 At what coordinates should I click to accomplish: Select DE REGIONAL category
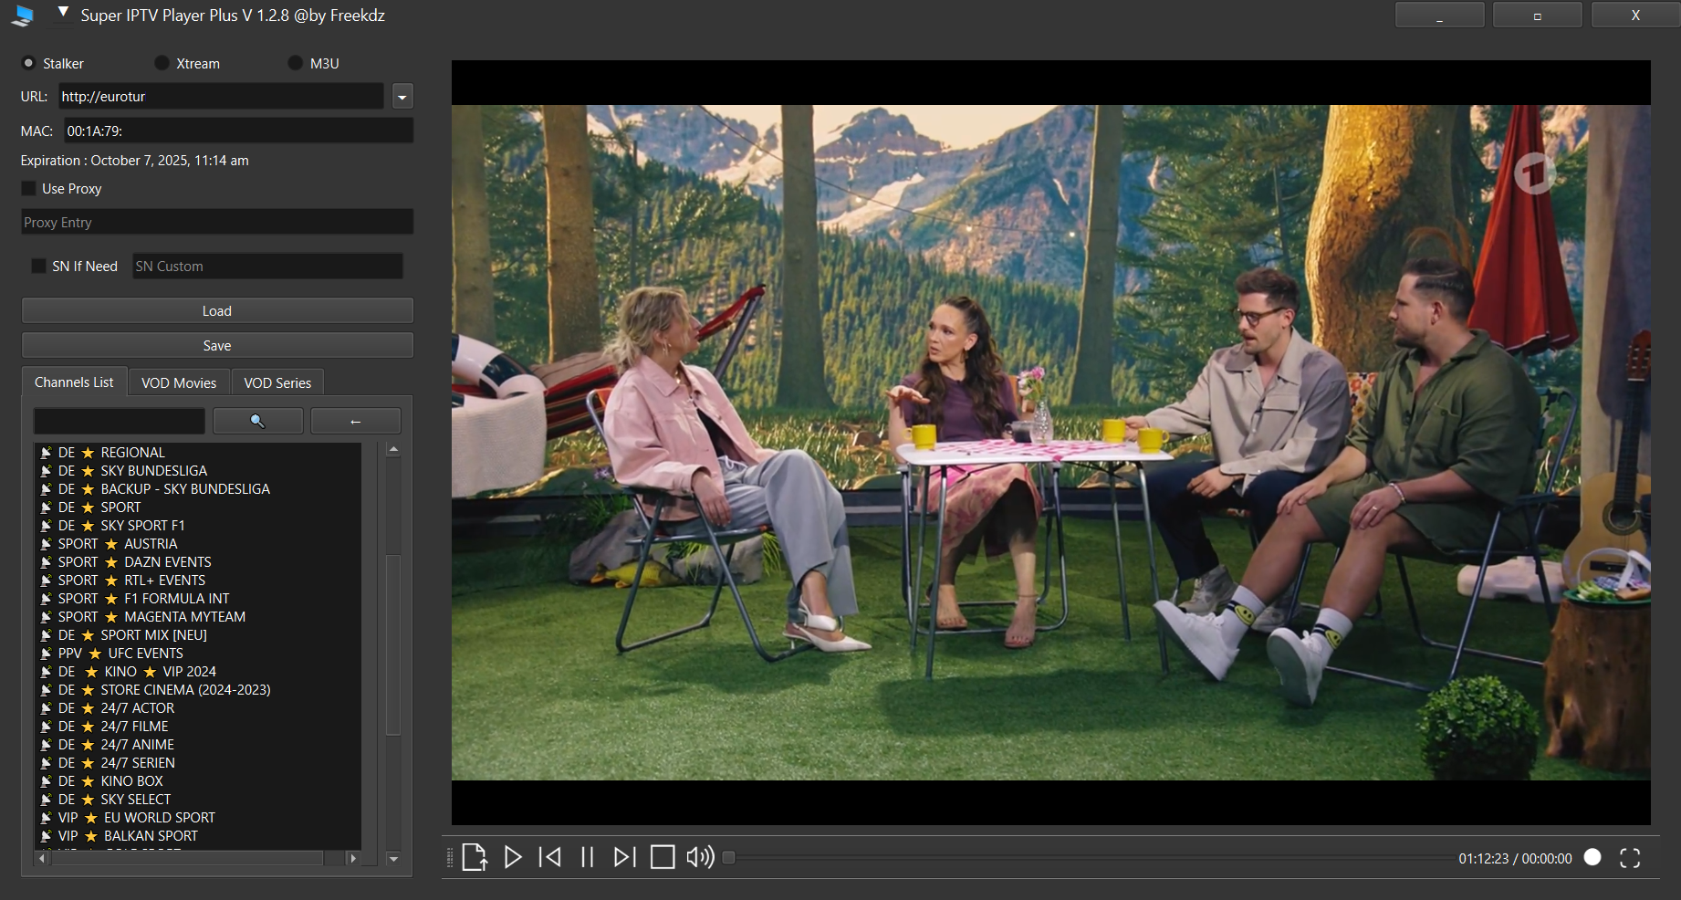(x=198, y=452)
